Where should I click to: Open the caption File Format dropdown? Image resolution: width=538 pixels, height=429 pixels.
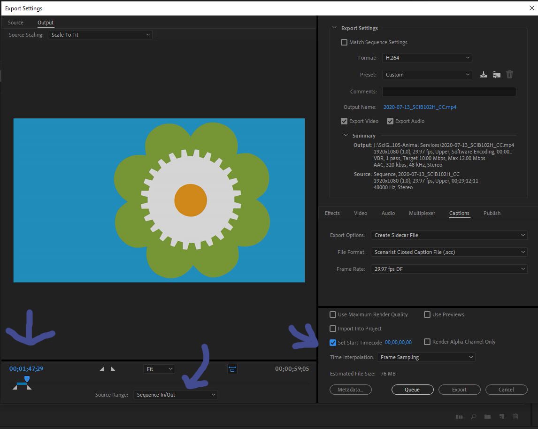(x=448, y=252)
